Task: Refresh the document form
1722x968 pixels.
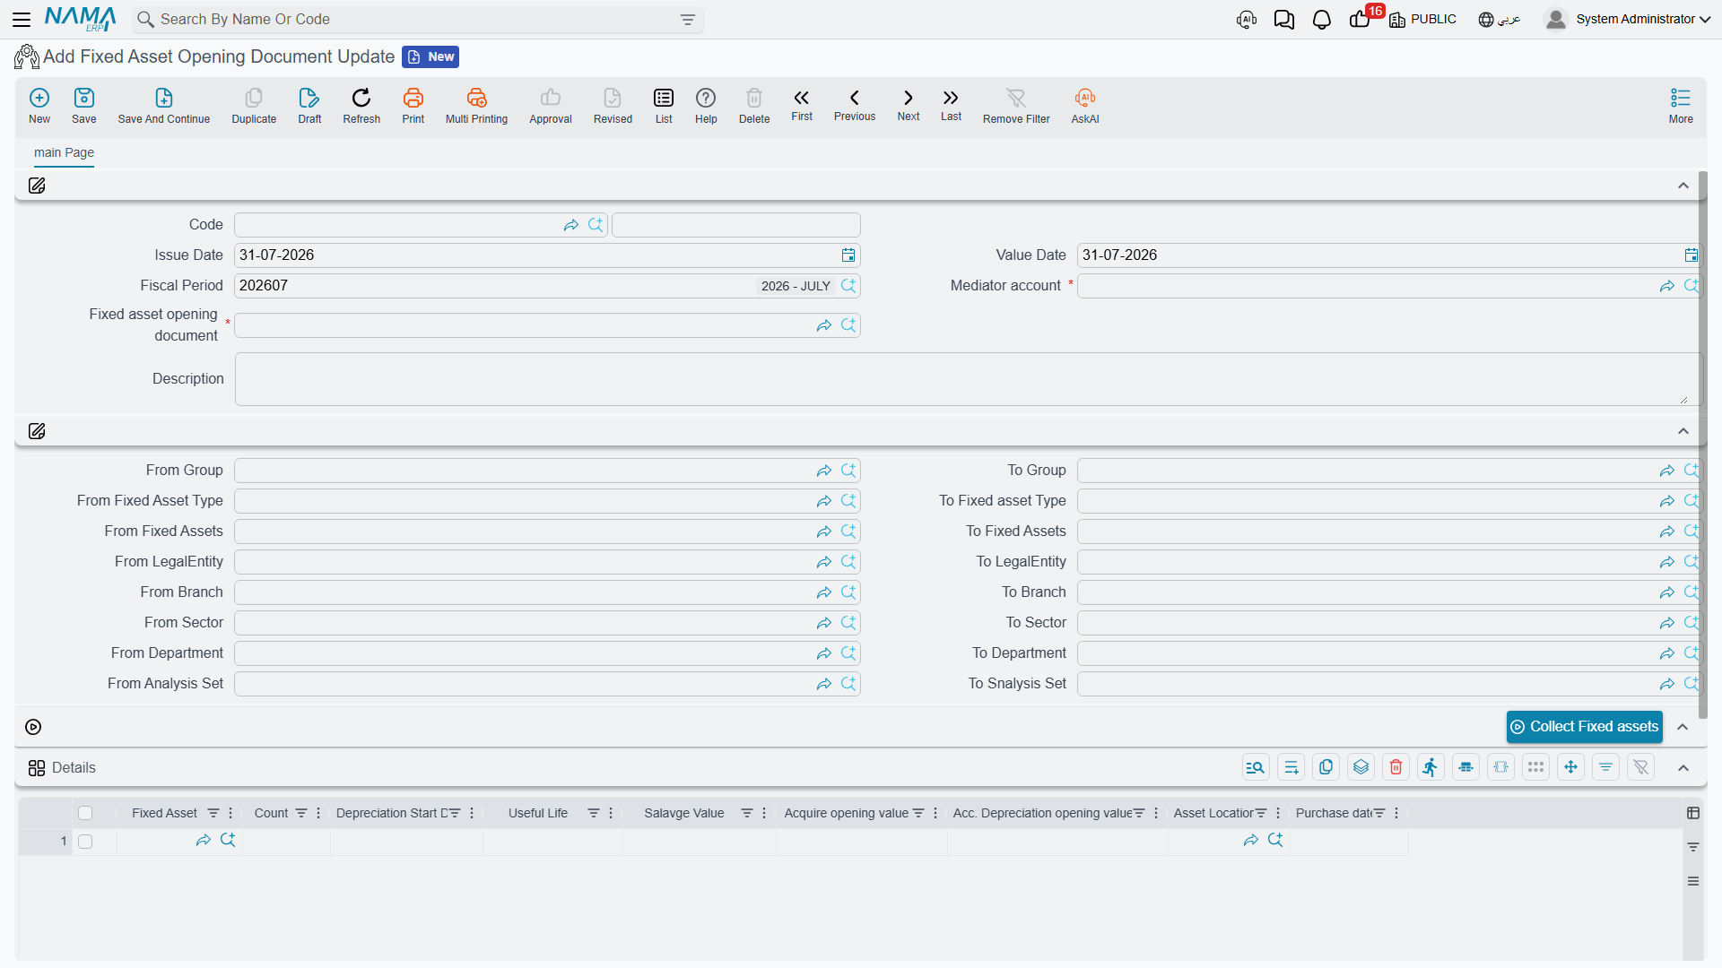Action: click(x=361, y=105)
